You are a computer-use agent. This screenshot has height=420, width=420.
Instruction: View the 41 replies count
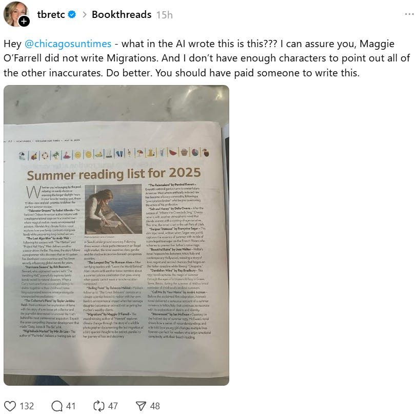[x=71, y=406]
